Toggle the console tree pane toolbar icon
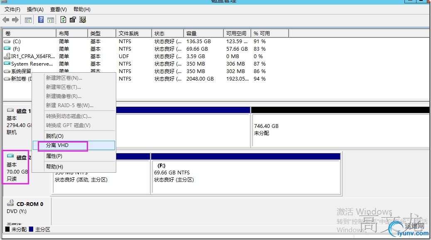 click(28, 20)
